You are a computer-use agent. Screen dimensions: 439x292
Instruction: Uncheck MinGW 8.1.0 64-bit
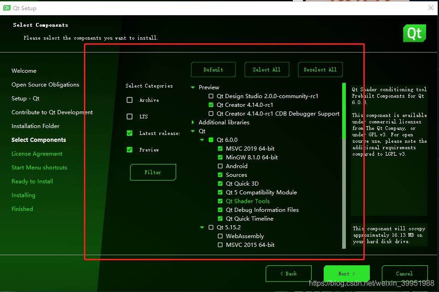click(x=220, y=157)
